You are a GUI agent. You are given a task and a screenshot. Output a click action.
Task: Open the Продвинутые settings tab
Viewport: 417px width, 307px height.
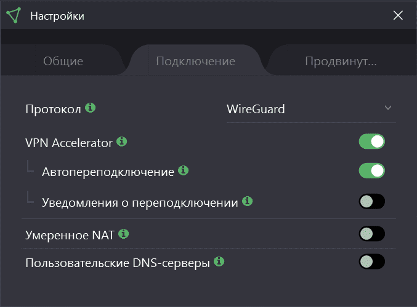pos(341,62)
